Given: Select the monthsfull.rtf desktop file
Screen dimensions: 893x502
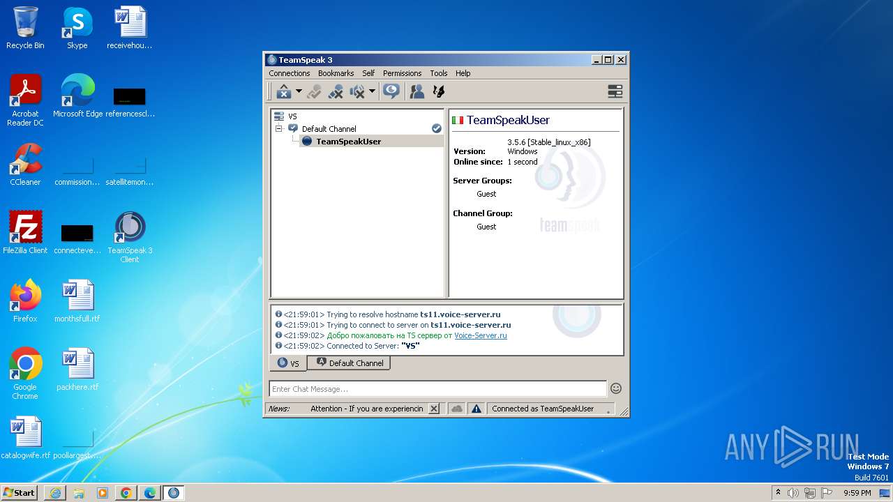Looking at the screenshot, I should (x=77, y=301).
